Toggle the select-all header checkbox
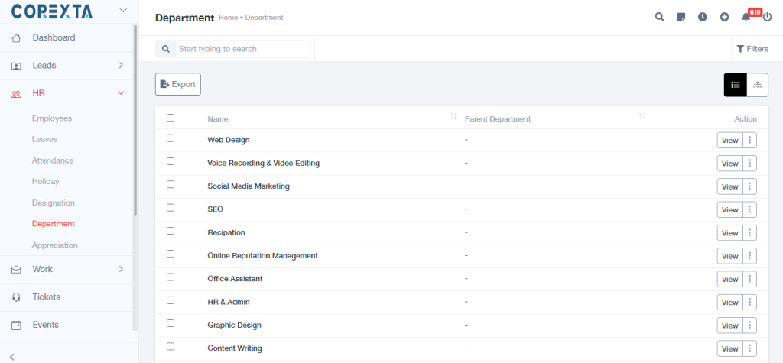The height and width of the screenshot is (363, 783). click(x=171, y=118)
